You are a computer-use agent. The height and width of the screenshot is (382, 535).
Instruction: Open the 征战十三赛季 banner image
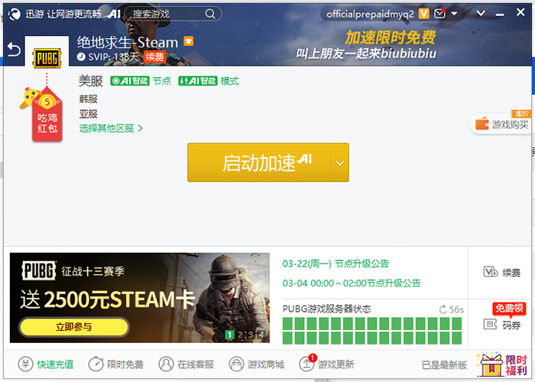pyautogui.click(x=140, y=297)
